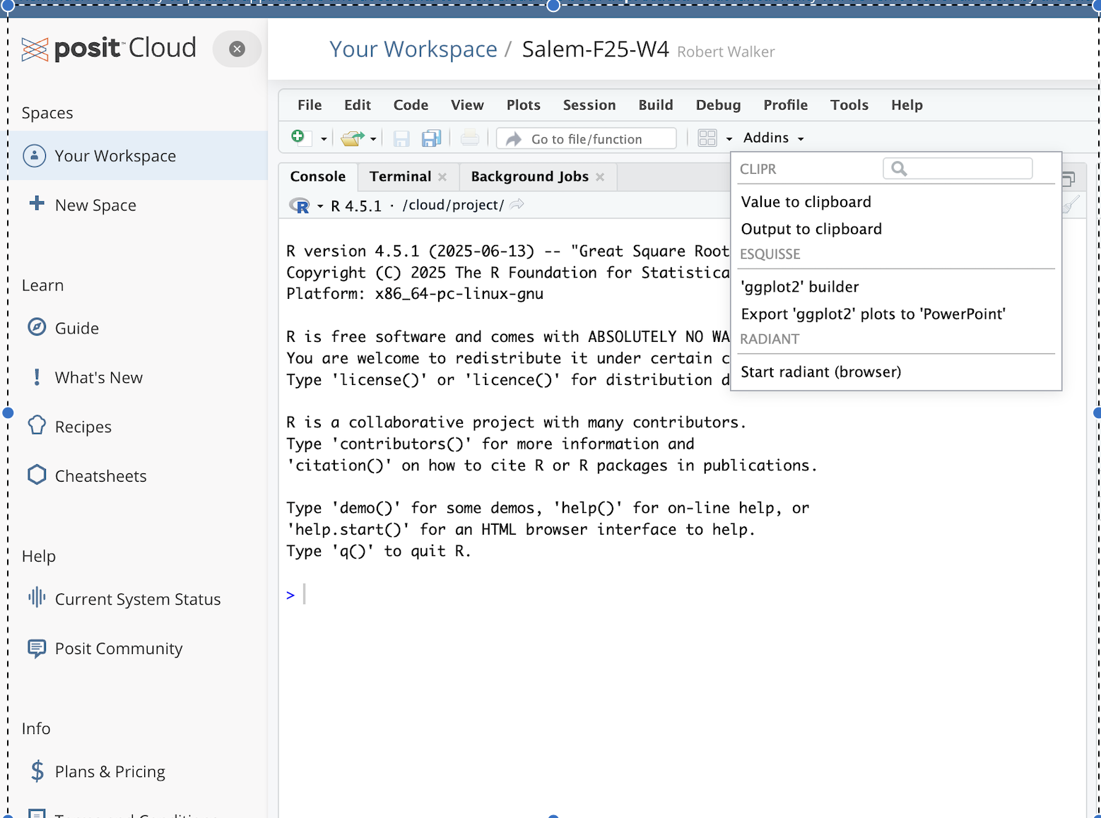Screen dimensions: 1101x818
Task: Expand the New File dropdown arrow
Action: 324,139
